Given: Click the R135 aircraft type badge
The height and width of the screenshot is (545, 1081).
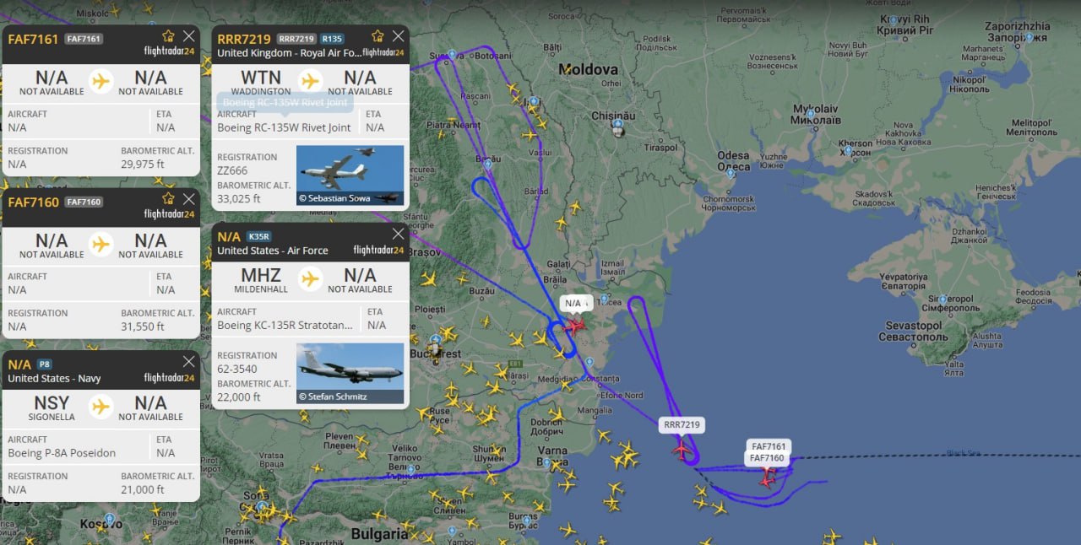Looking at the screenshot, I should coord(332,39).
